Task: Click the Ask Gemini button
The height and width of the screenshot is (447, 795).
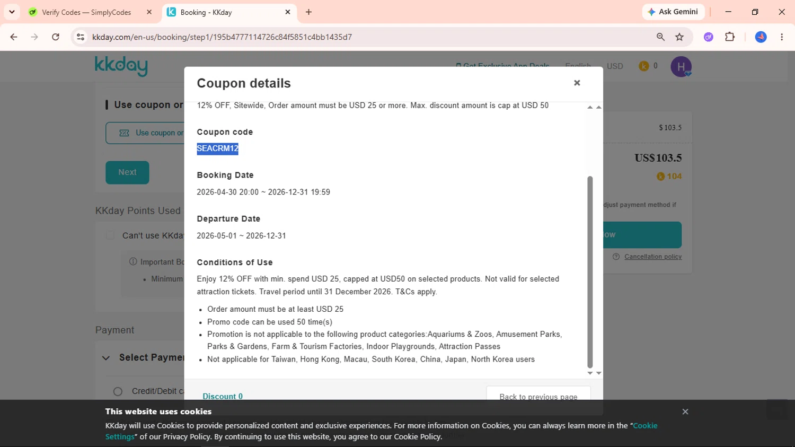Action: pos(673,12)
